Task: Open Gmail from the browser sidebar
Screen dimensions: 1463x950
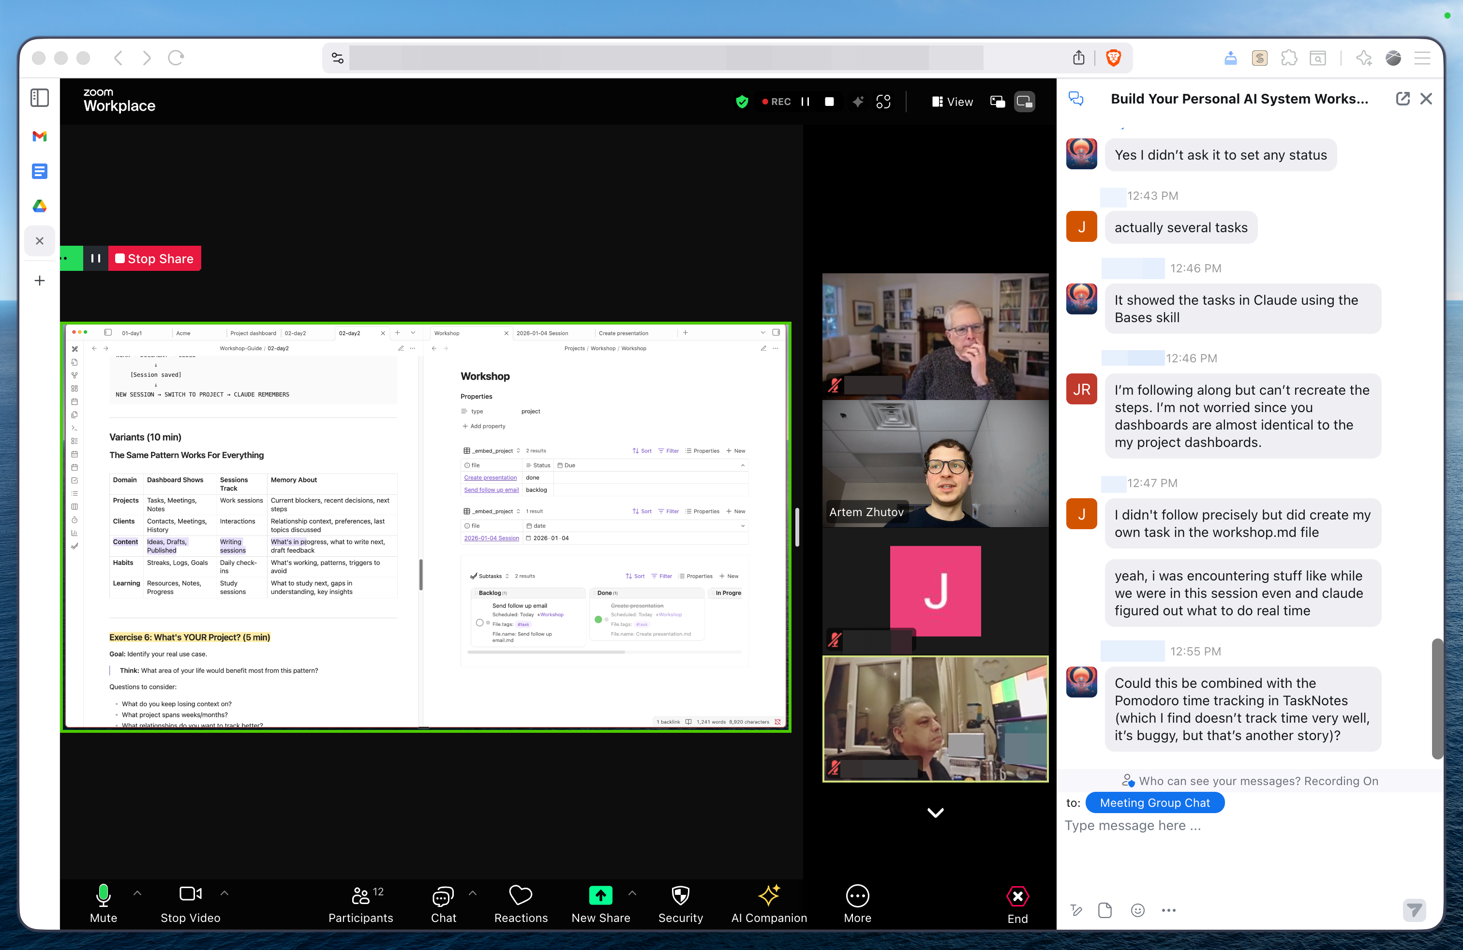Action: (x=40, y=136)
